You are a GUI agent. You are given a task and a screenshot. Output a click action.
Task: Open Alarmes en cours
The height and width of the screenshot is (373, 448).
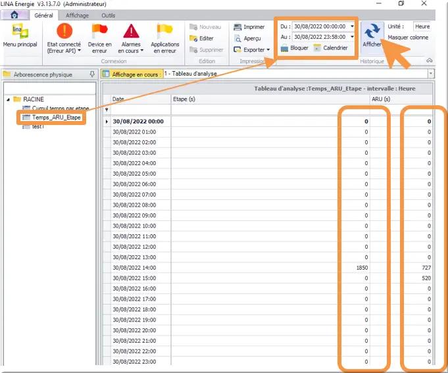click(131, 39)
